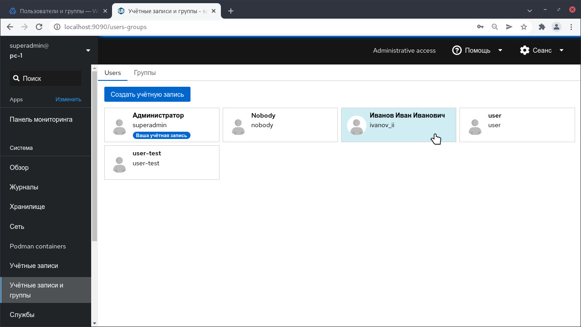Viewport: 581px width, 327px height.
Task: Click the Ваша учётная запись badge
Action: 161,135
